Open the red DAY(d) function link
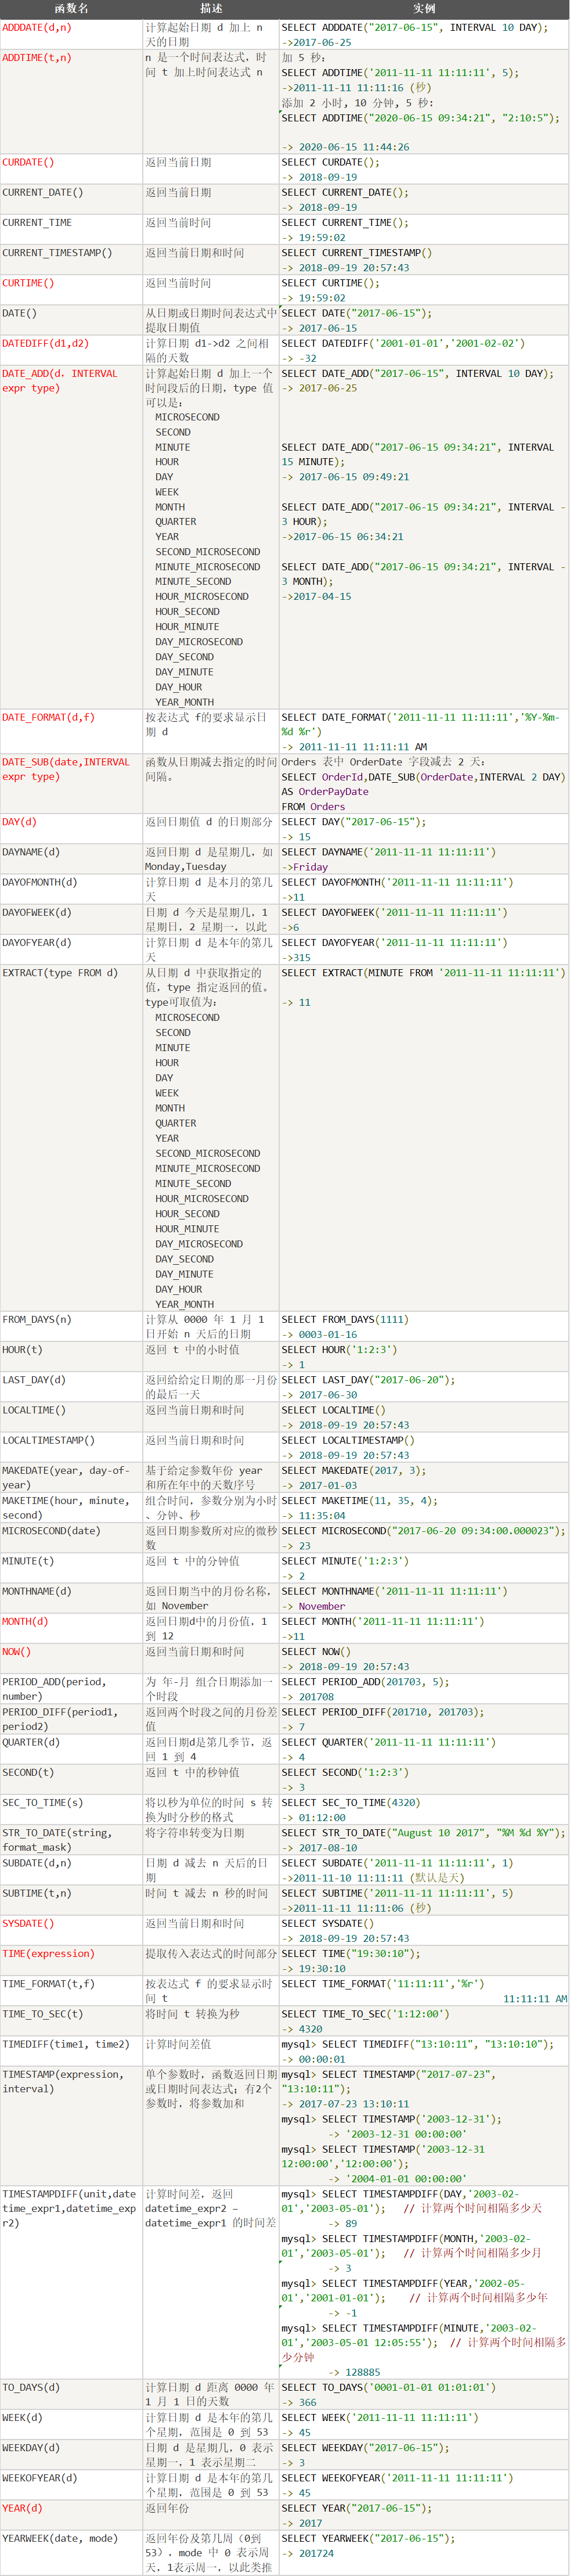This screenshot has width=570, height=2576. (19, 822)
